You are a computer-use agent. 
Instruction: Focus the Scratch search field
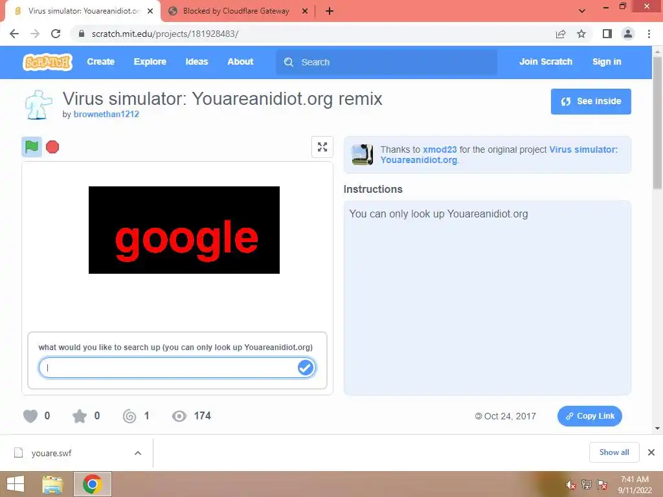click(387, 62)
